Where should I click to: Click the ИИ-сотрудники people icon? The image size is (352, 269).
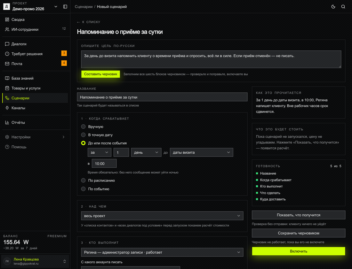point(7,29)
